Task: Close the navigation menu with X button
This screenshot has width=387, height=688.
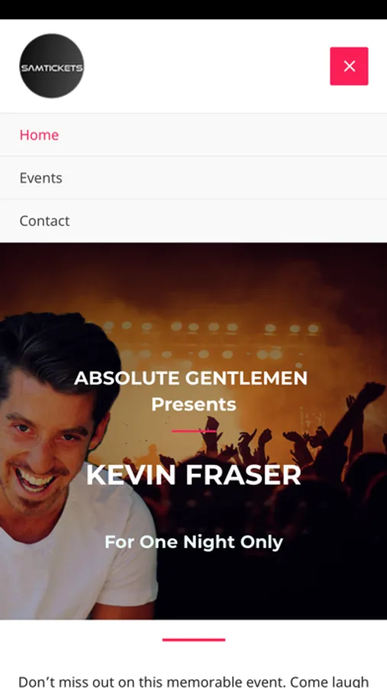Action: pos(349,67)
